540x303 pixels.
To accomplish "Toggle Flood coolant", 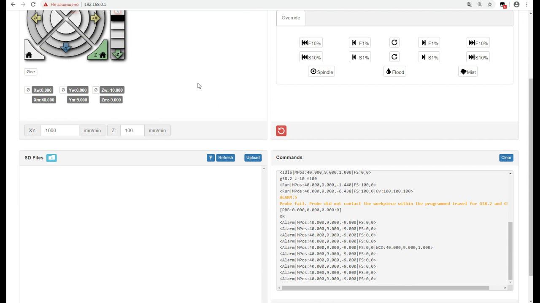I will coord(395,72).
